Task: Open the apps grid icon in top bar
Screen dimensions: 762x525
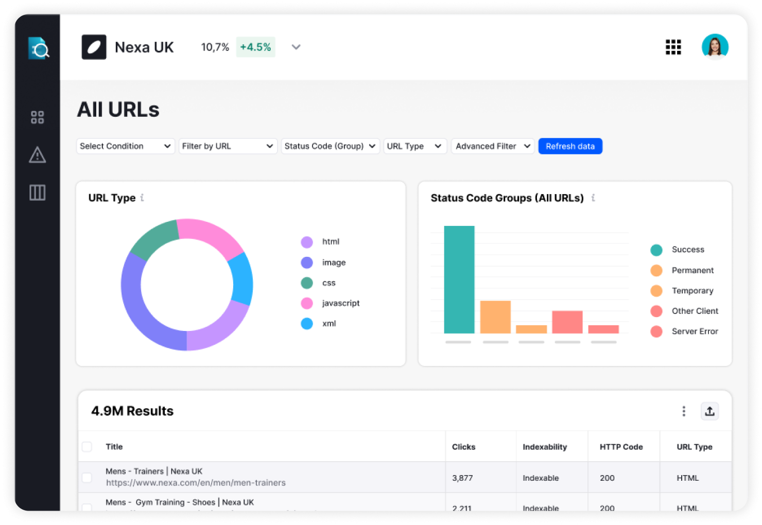Action: click(x=673, y=47)
